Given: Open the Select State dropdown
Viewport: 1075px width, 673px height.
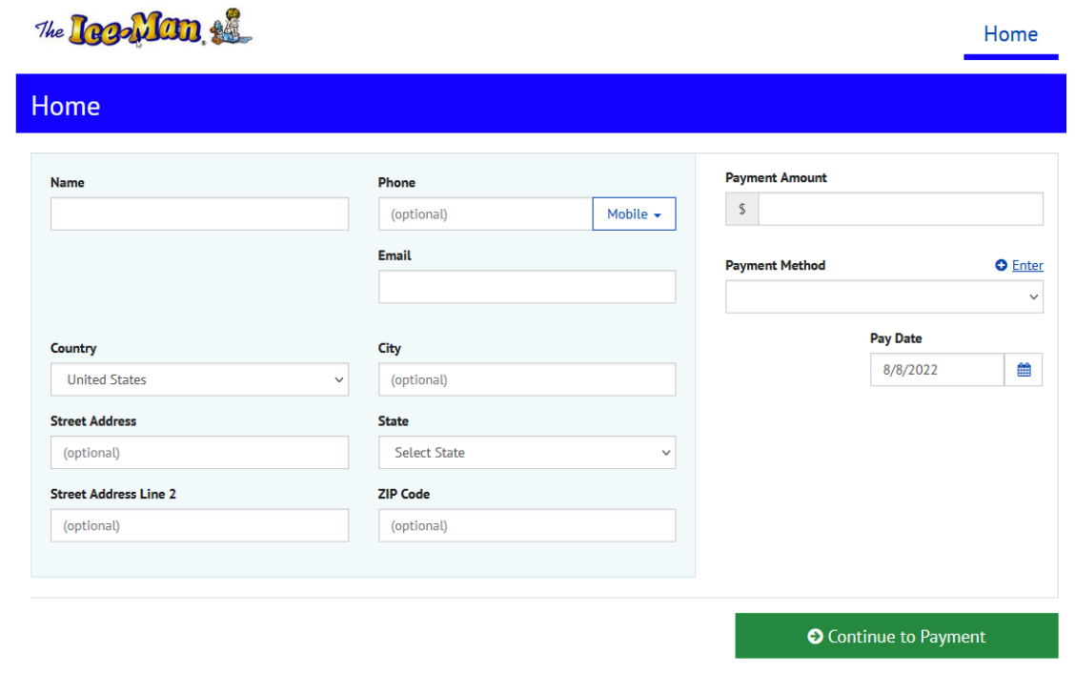Looking at the screenshot, I should 527,453.
